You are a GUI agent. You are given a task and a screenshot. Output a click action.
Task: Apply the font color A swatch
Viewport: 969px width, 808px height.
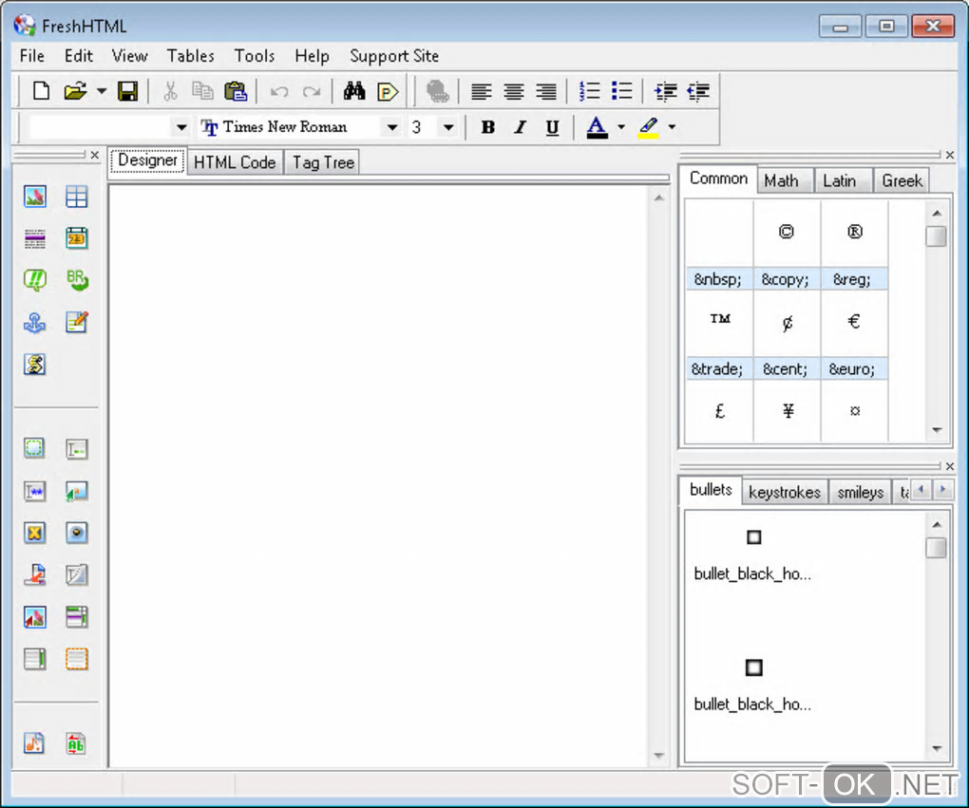(597, 127)
